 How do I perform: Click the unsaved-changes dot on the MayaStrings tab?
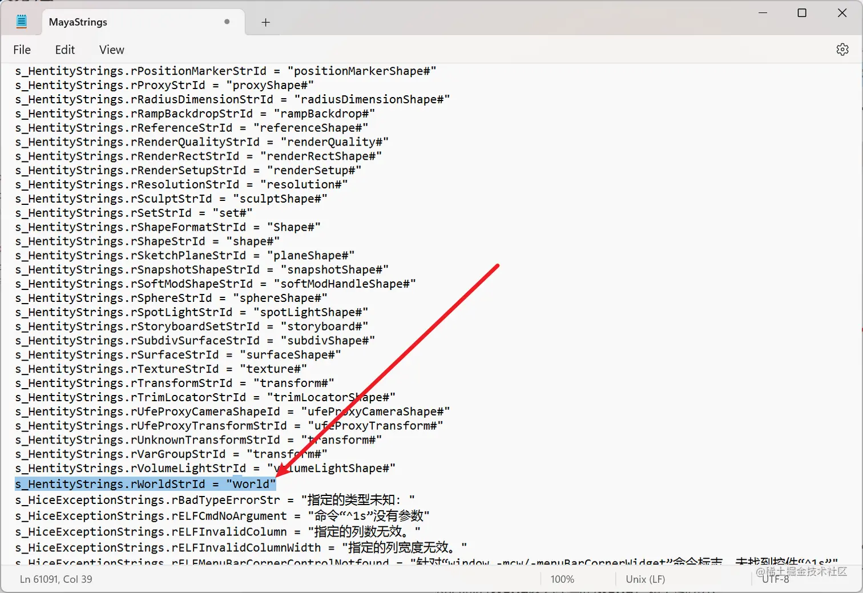[227, 22]
